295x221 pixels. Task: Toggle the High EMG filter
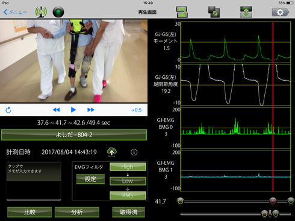128,167
